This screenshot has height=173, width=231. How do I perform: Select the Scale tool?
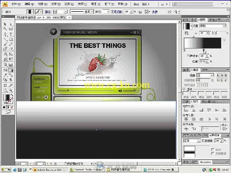(11, 54)
